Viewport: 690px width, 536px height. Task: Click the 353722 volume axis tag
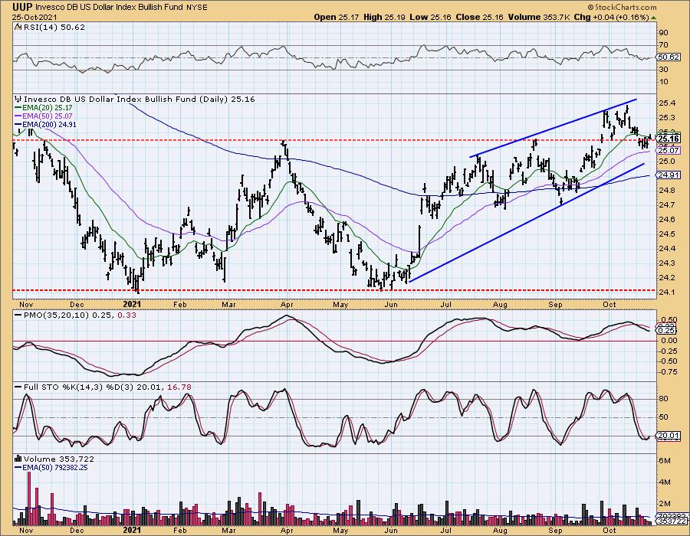pyautogui.click(x=671, y=521)
